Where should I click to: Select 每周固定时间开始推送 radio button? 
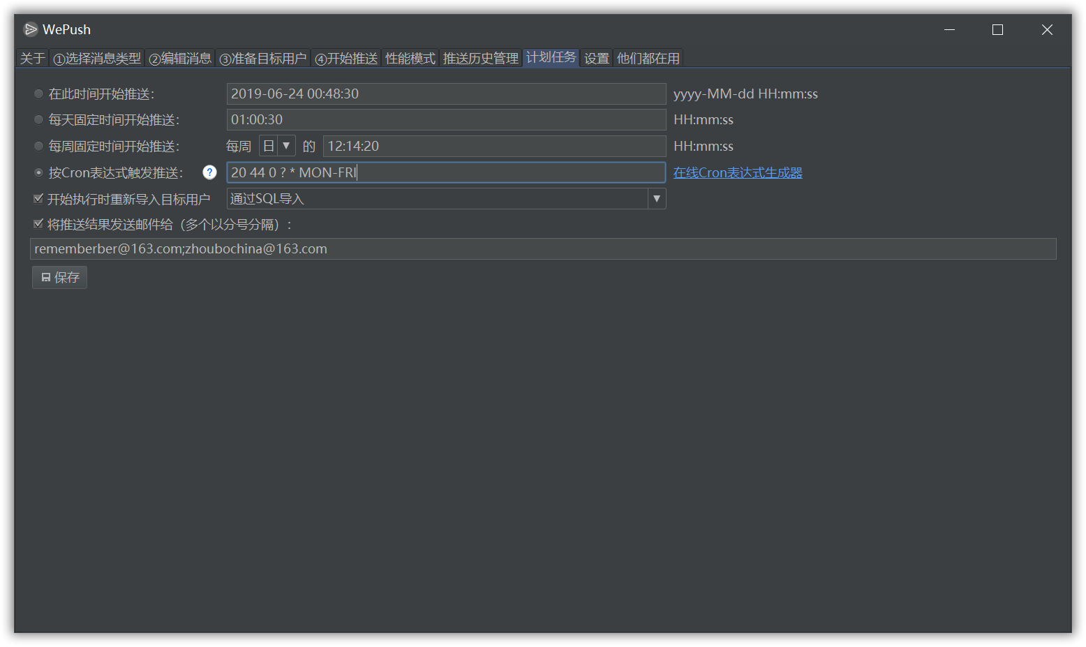pos(39,147)
